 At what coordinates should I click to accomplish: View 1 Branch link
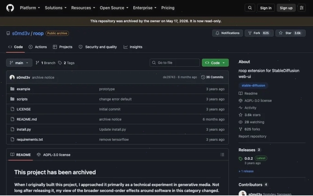pyautogui.click(x=45, y=63)
